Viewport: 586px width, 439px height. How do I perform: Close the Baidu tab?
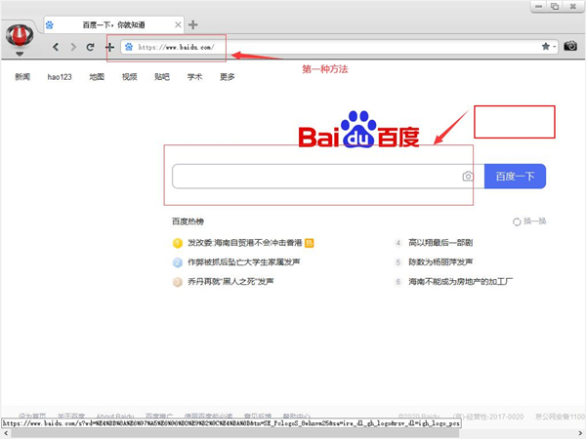coord(178,25)
